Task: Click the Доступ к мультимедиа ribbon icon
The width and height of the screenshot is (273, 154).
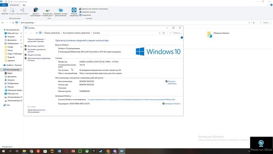Action: [36, 12]
